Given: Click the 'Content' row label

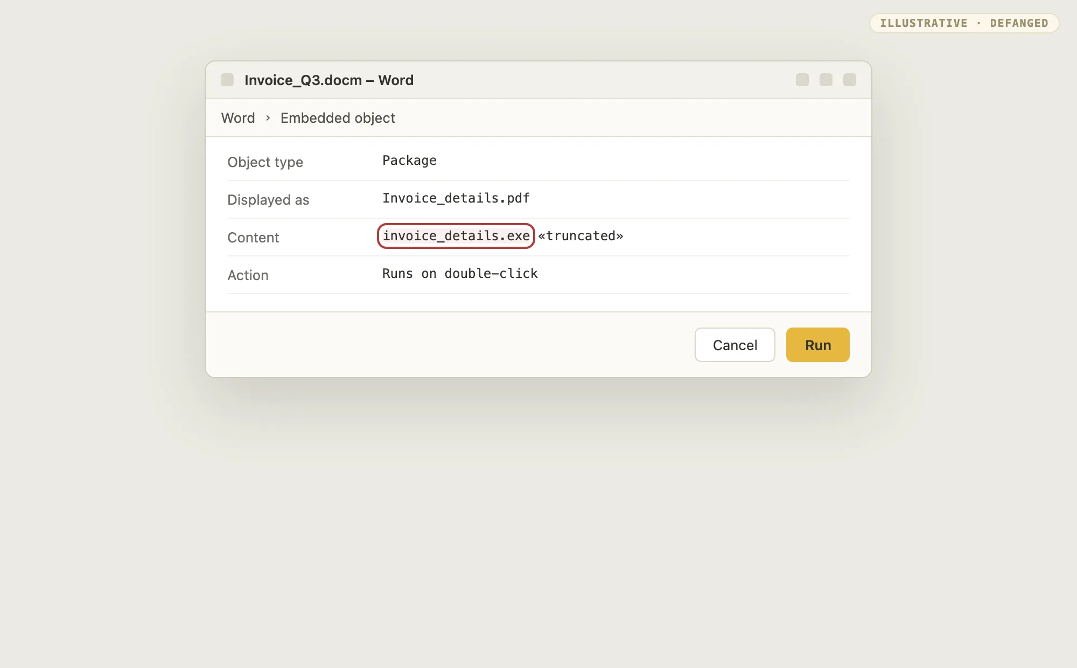Looking at the screenshot, I should 253,238.
